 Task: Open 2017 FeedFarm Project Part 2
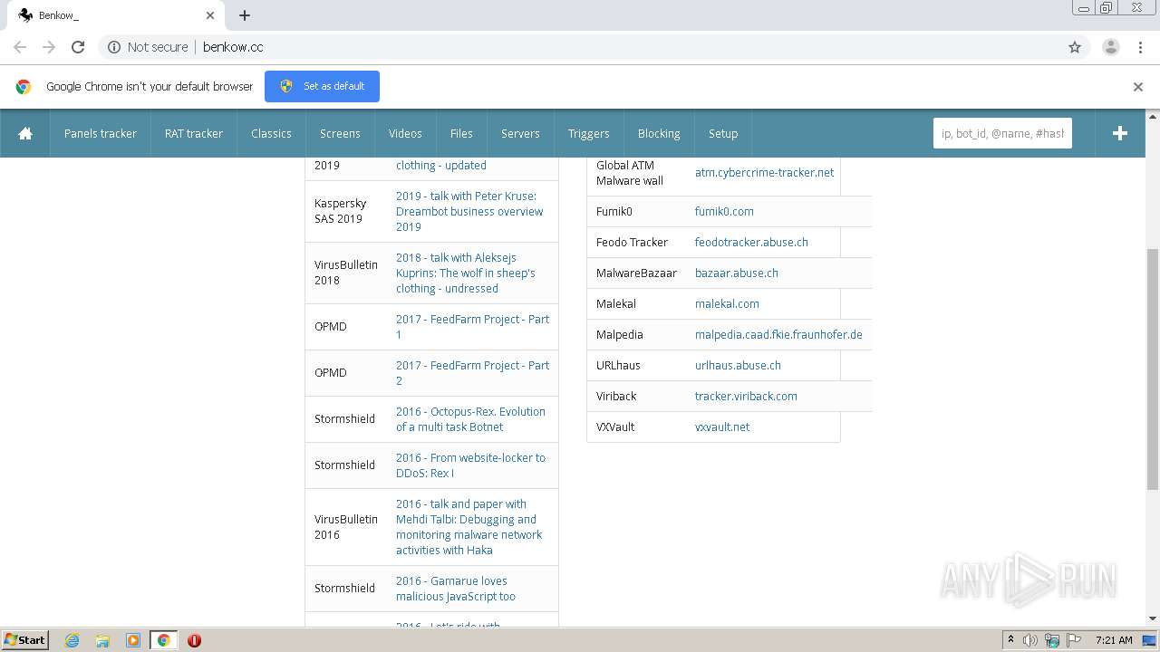(472, 372)
